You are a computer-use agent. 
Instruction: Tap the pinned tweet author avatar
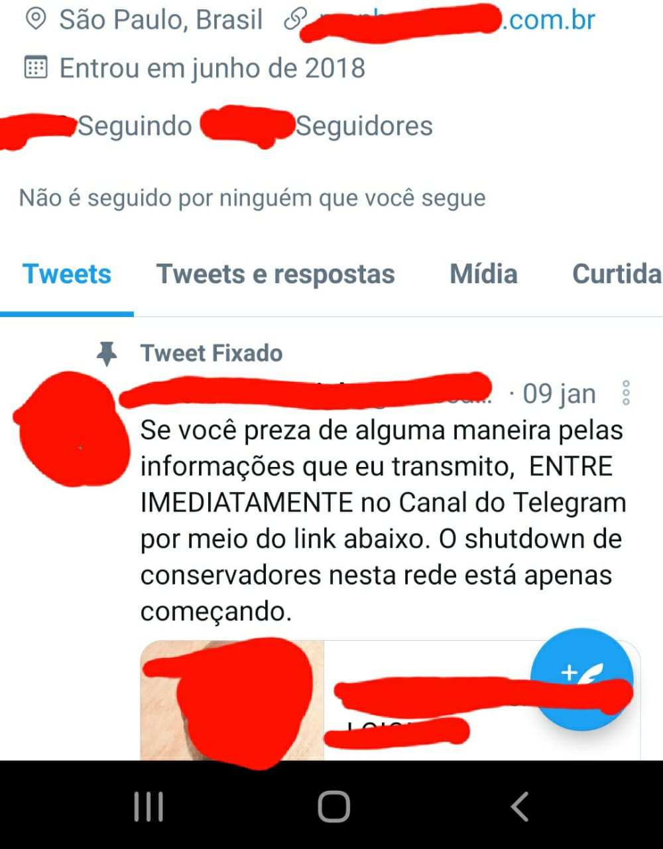coord(72,428)
